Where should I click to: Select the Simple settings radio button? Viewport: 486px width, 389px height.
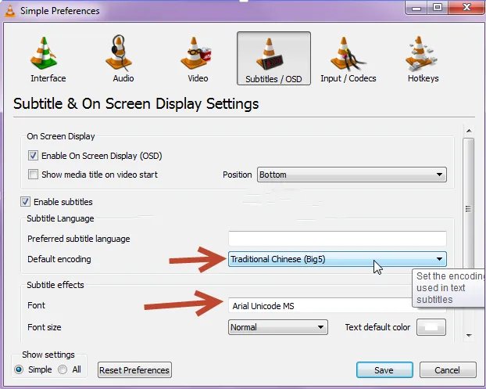tap(20, 369)
